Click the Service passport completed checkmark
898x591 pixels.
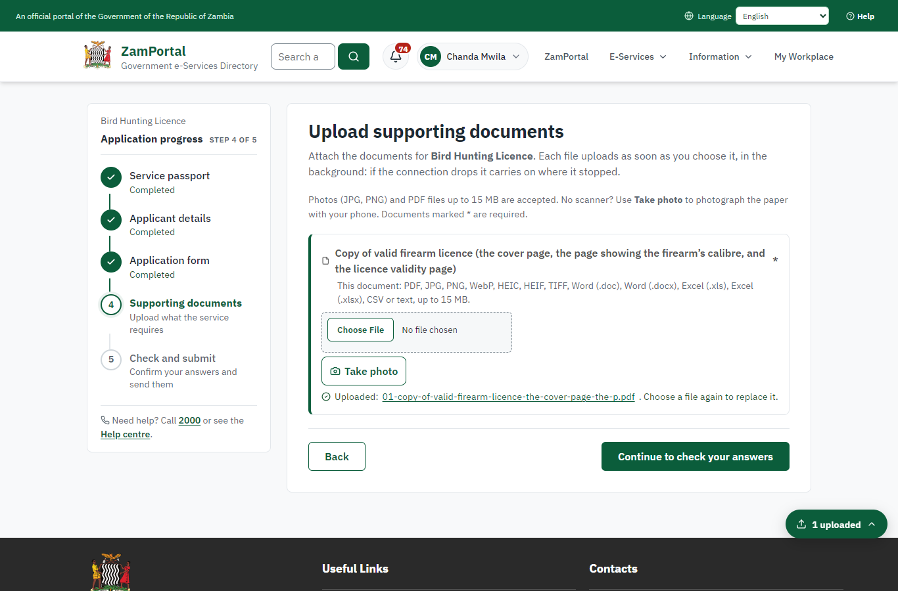tap(111, 177)
